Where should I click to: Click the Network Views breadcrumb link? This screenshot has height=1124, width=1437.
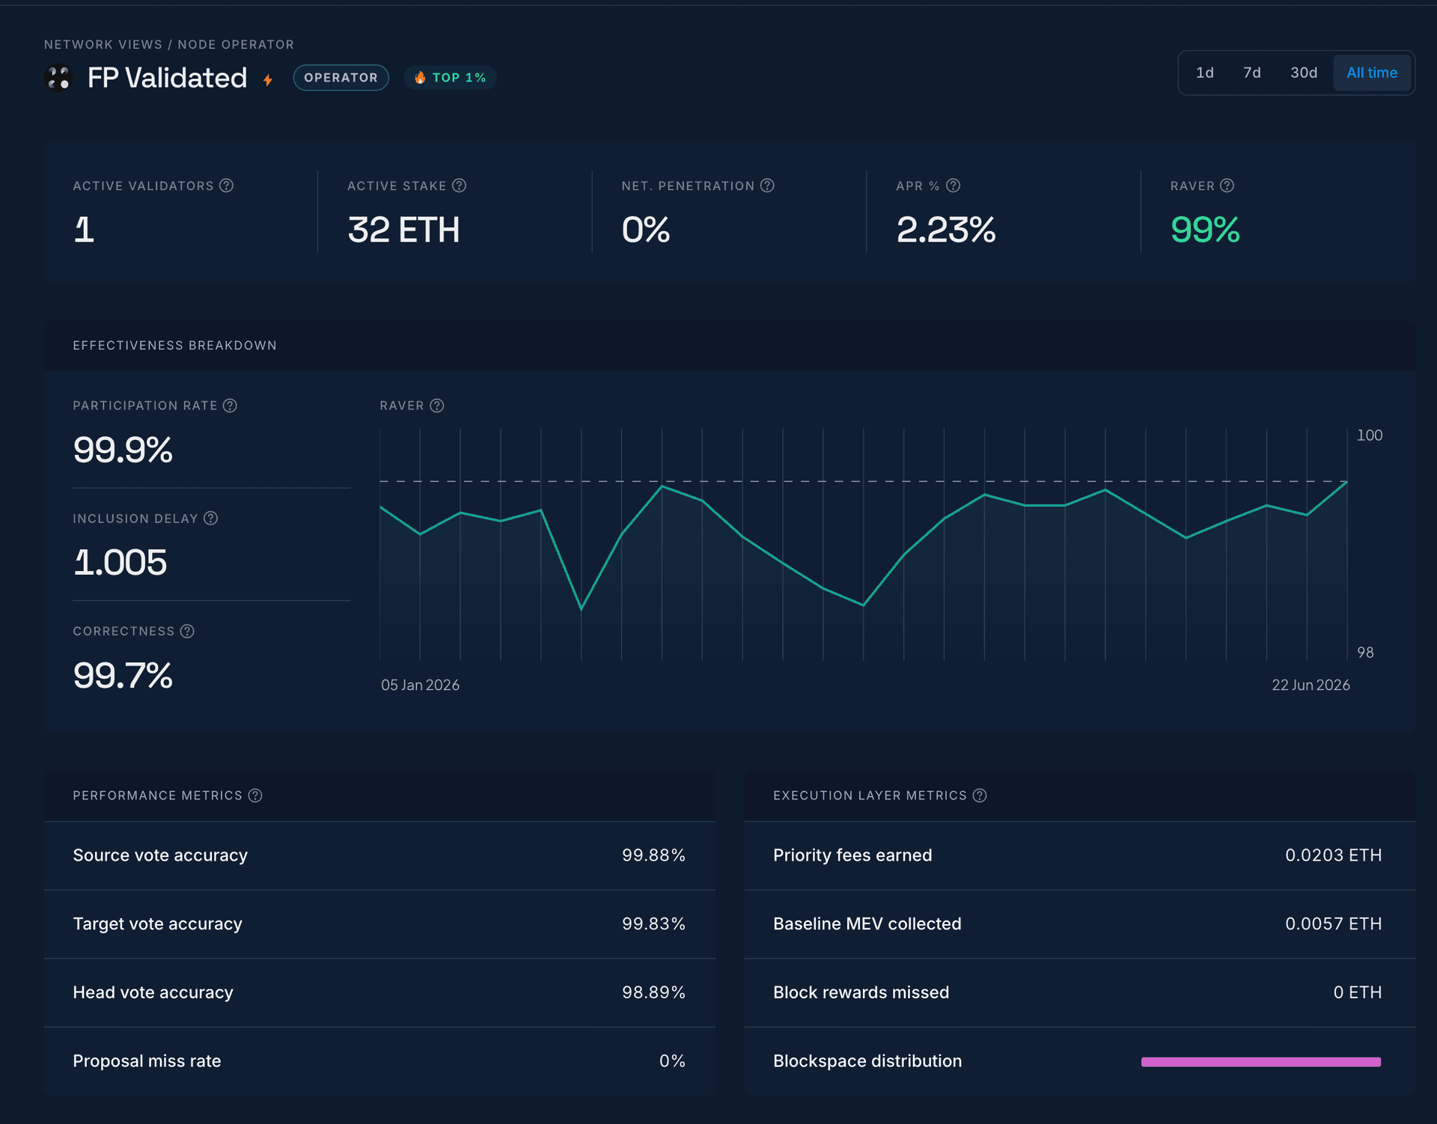click(103, 45)
